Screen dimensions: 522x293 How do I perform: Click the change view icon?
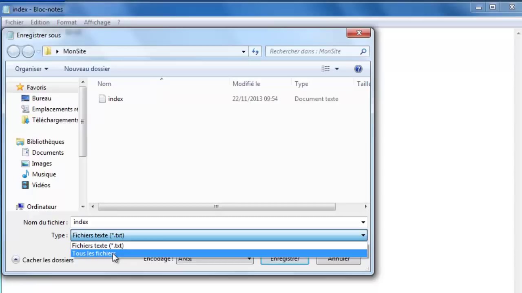(x=325, y=69)
